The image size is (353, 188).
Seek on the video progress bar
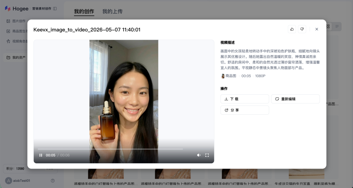(124, 149)
